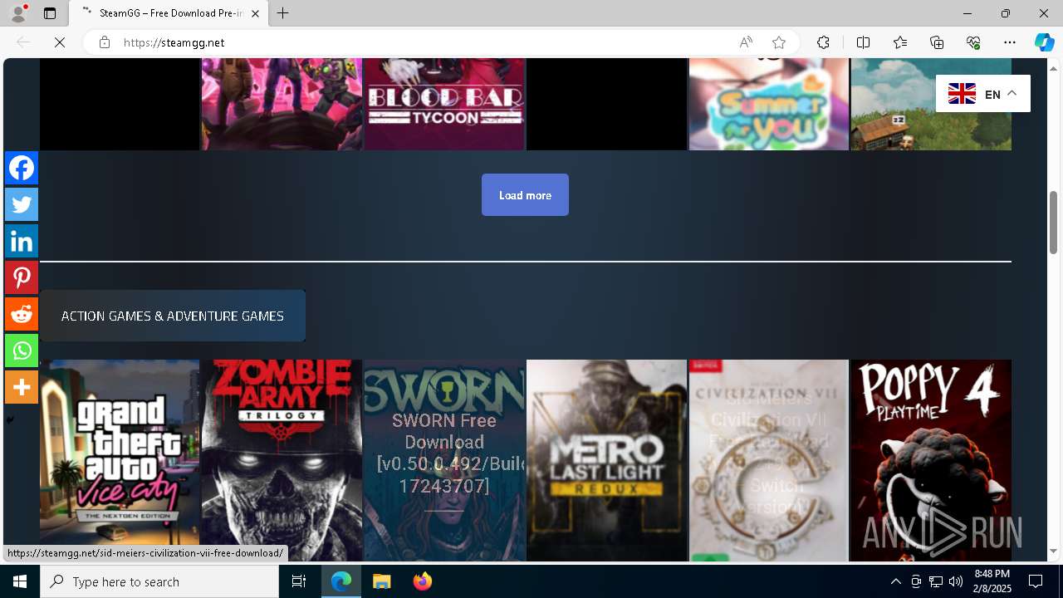Share page on Reddit
Screen dimensions: 1063x598
pyautogui.click(x=22, y=314)
